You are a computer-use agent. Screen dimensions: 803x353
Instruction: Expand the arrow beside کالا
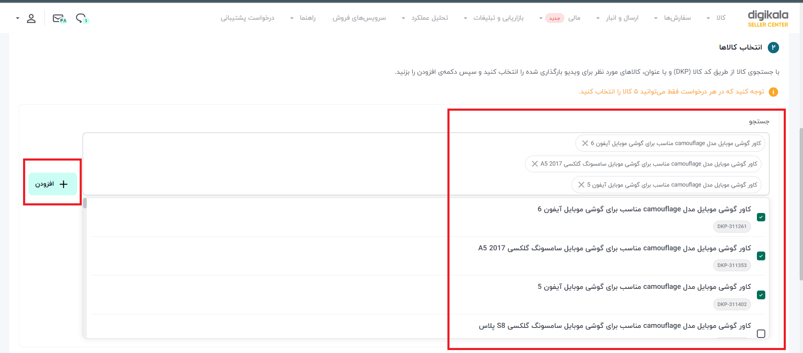[708, 18]
